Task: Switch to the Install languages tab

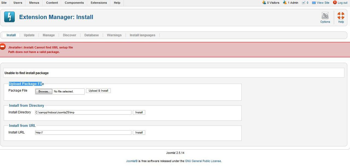Action: click(142, 35)
